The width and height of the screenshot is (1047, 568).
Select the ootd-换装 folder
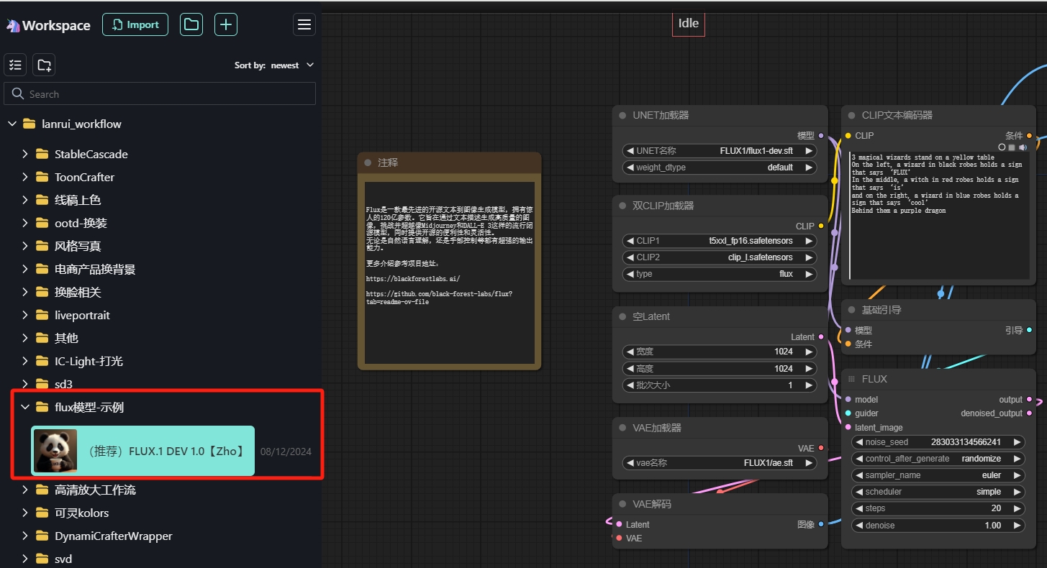tap(81, 223)
